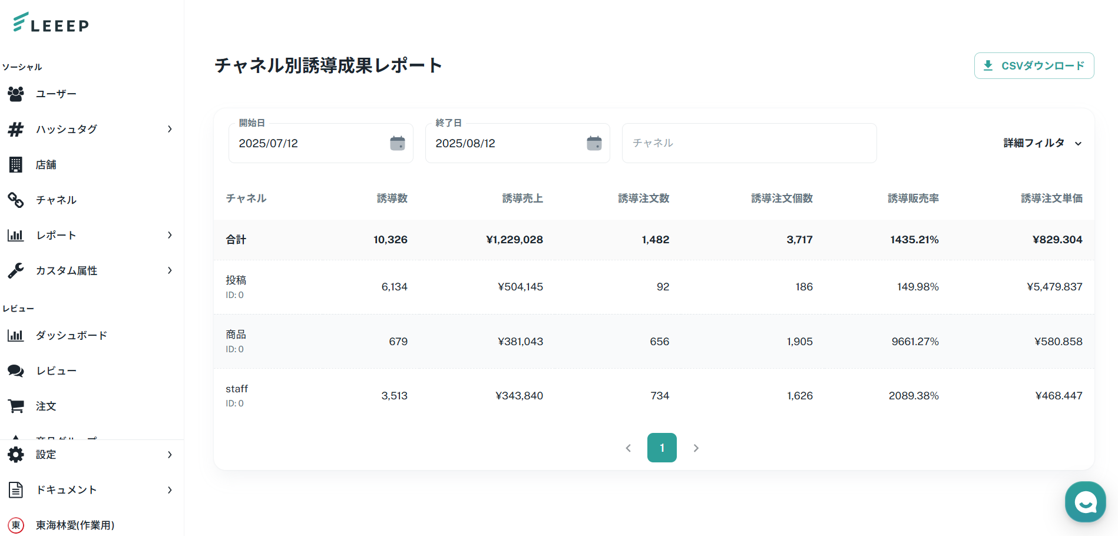Viewport: 1118px width, 536px height.
Task: Click the チャネル filter input field
Action: point(749,143)
